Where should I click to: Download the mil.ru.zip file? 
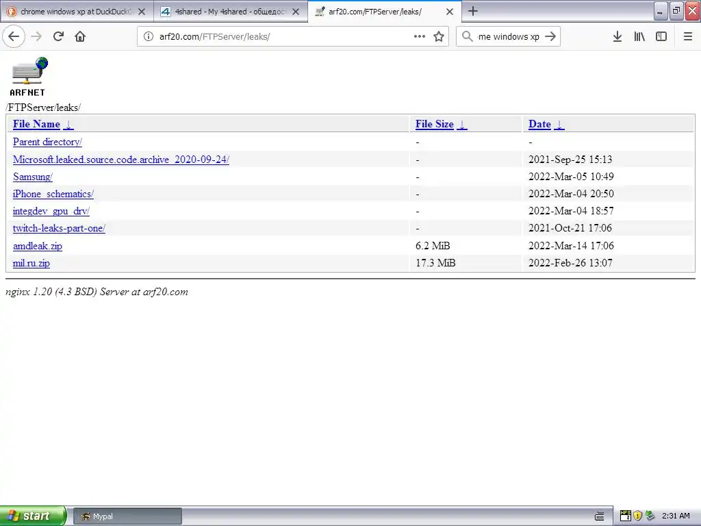click(31, 263)
